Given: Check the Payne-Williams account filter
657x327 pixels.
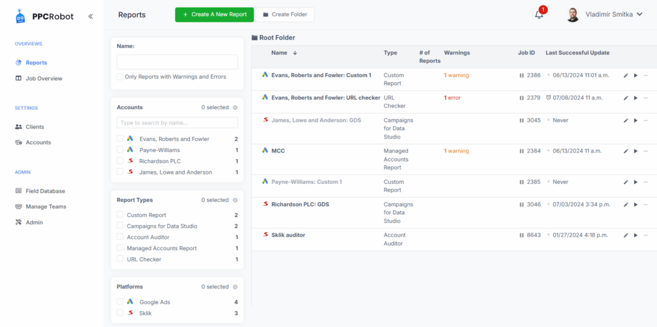Looking at the screenshot, I should [x=120, y=150].
